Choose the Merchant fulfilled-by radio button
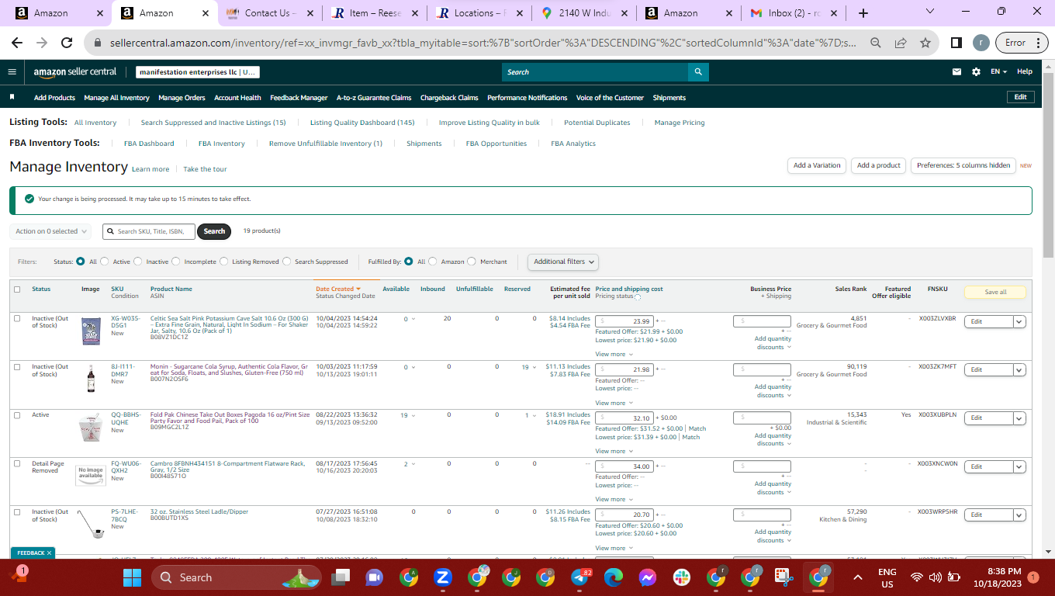The height and width of the screenshot is (596, 1055). (472, 262)
